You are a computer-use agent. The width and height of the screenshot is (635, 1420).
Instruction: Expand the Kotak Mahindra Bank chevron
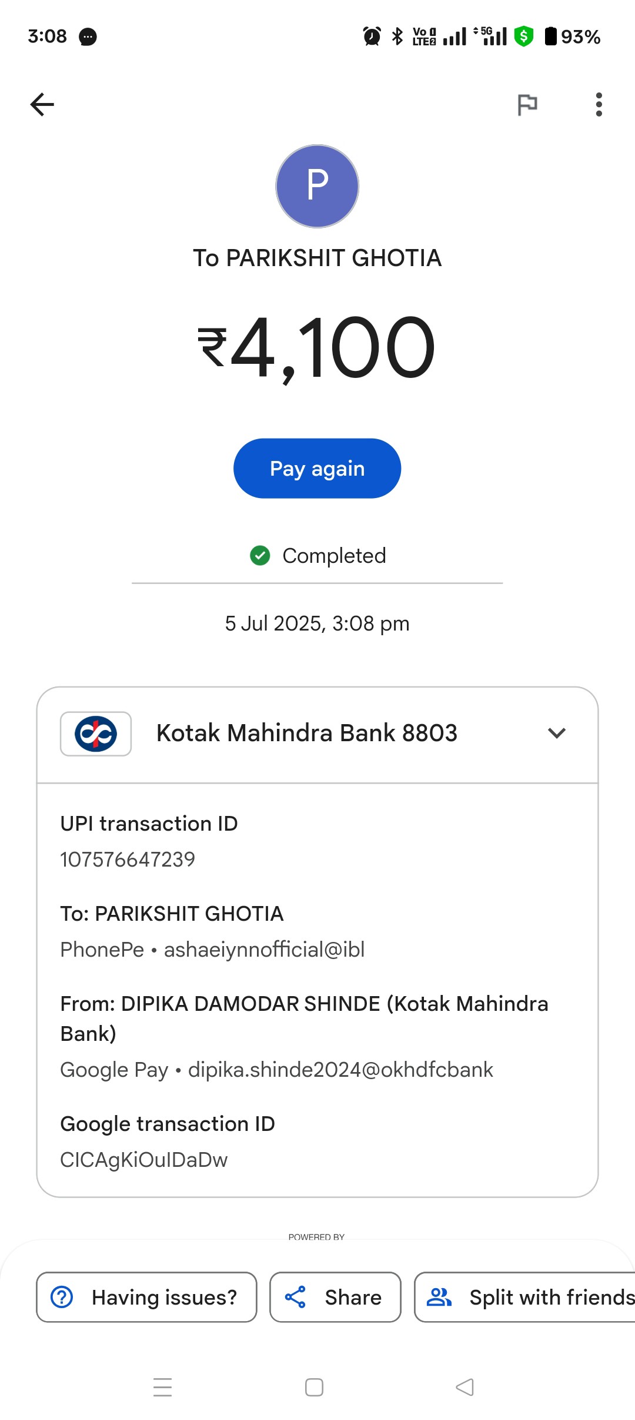(556, 733)
